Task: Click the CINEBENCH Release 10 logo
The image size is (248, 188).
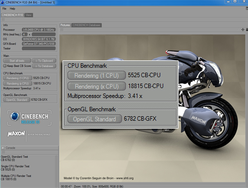Action: 29,118
